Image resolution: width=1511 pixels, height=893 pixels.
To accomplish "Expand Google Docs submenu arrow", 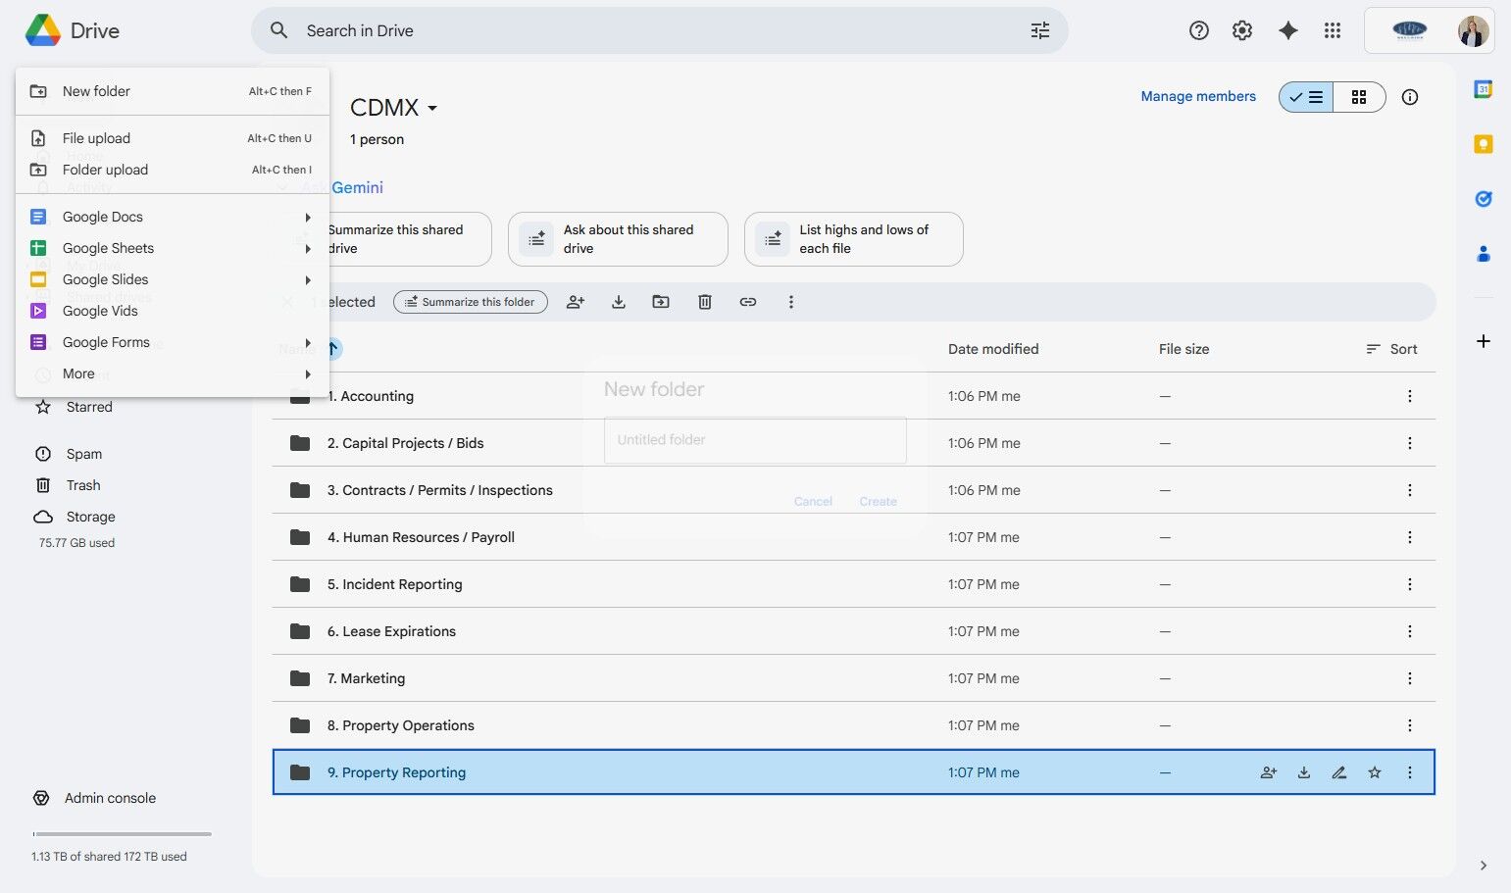I will 308,217.
